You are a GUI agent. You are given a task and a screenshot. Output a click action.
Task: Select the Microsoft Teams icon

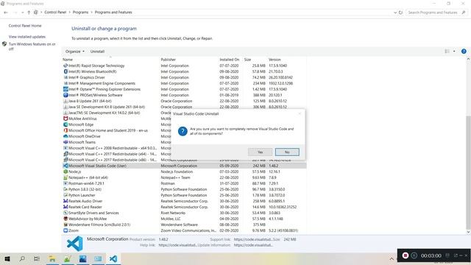[x=65, y=142]
